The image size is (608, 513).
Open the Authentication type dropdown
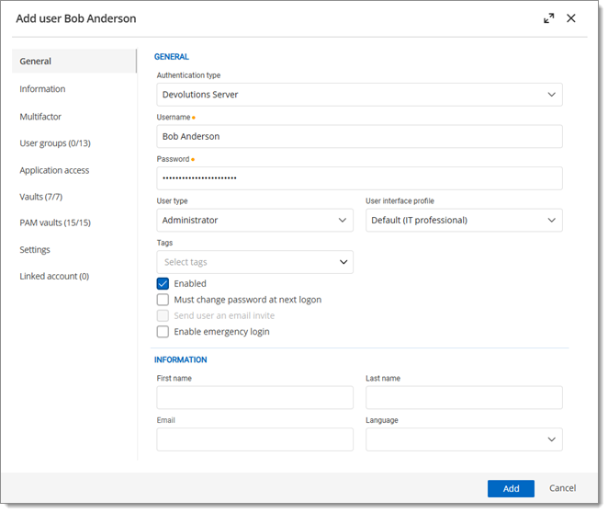[359, 95]
